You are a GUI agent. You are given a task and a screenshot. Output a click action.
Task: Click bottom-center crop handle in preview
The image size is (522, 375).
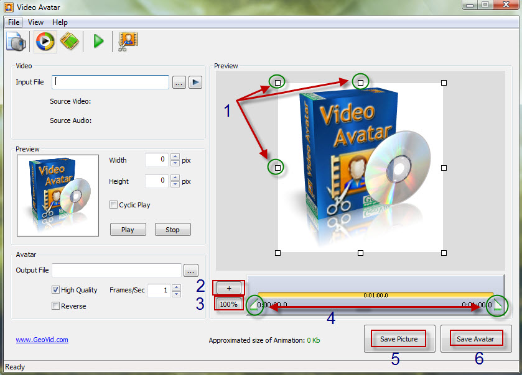point(360,253)
